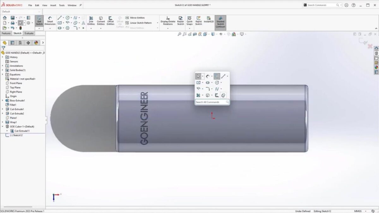The height and width of the screenshot is (213, 379).
Task: Open the View menu
Action: coord(45,5)
